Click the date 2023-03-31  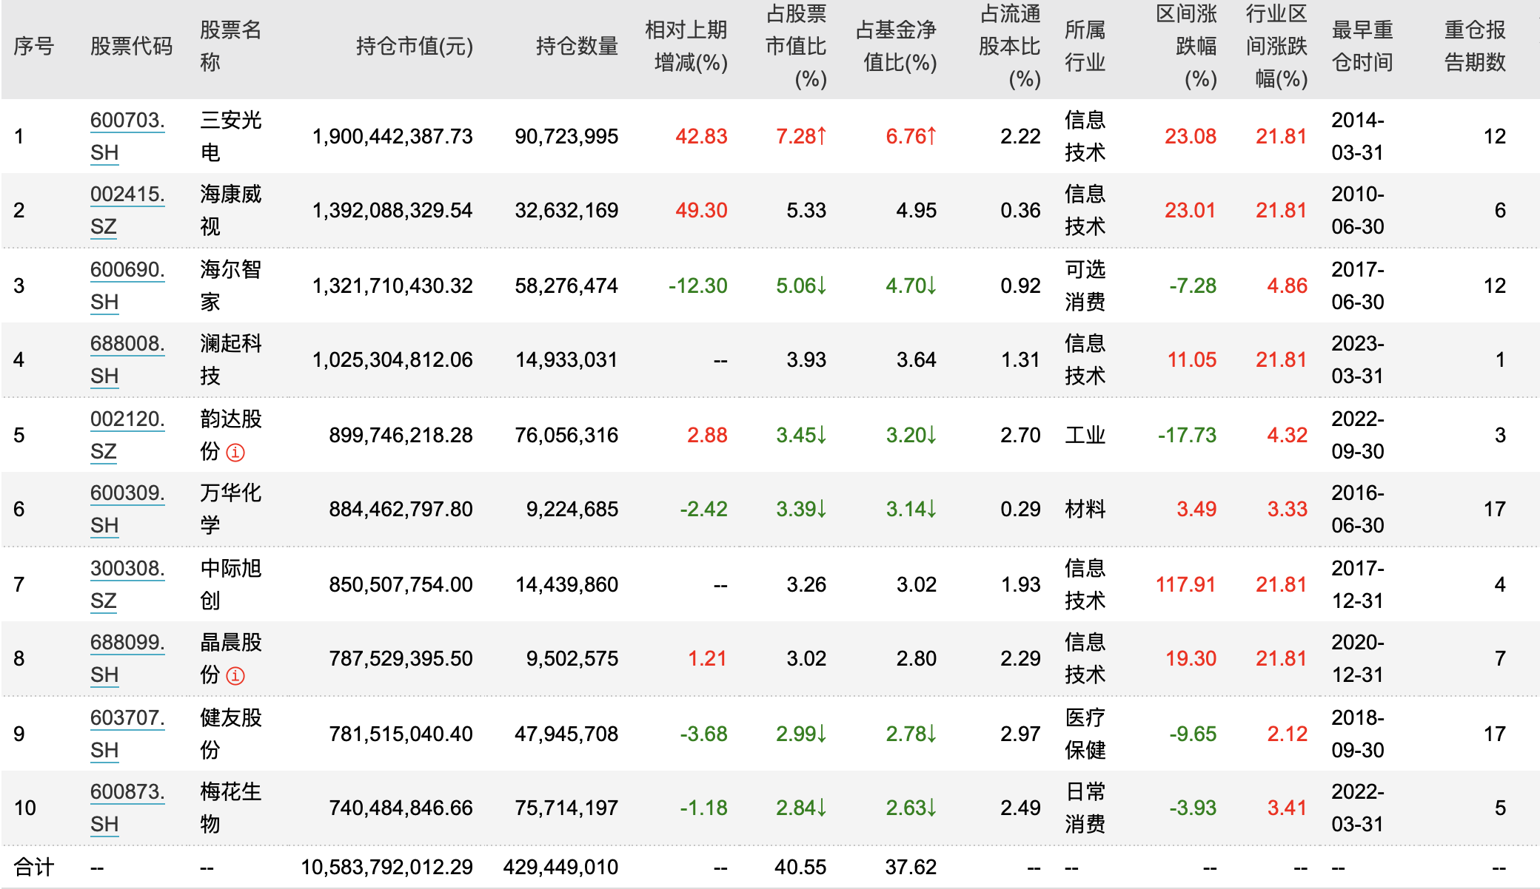pos(1358,359)
